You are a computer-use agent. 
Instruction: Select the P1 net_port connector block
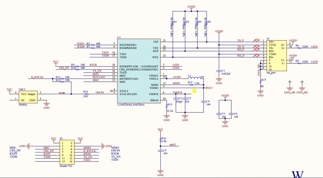(277, 56)
